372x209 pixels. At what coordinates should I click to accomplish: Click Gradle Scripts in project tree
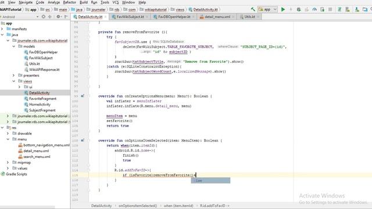tap(16, 174)
